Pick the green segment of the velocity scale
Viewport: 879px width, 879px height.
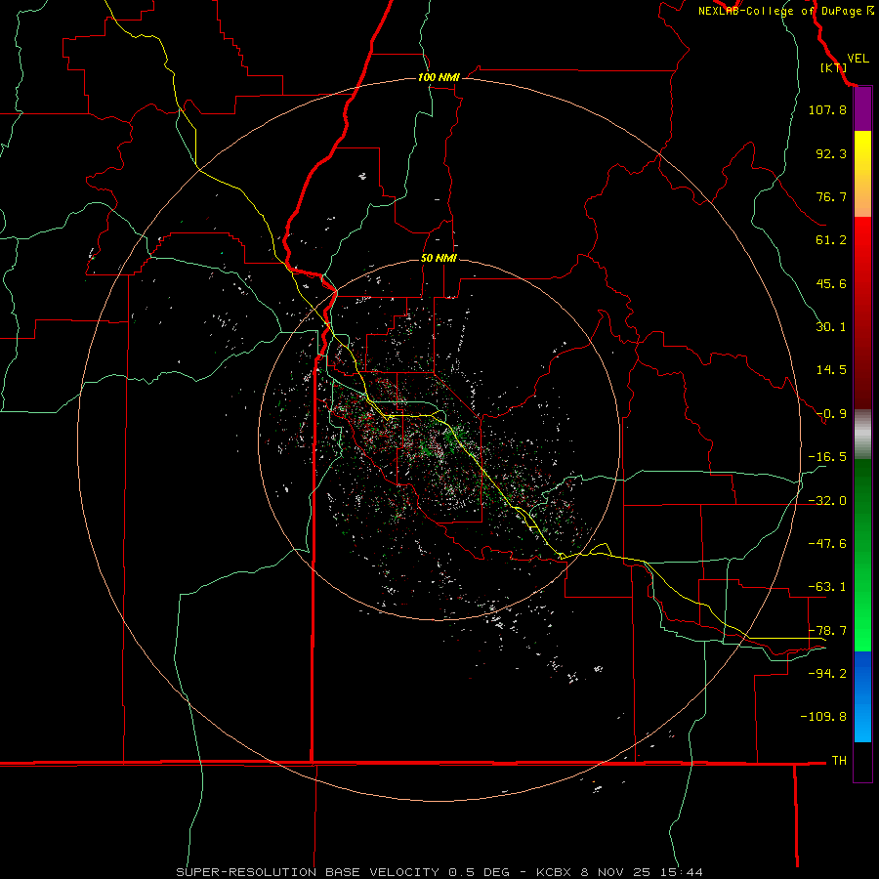click(862, 555)
